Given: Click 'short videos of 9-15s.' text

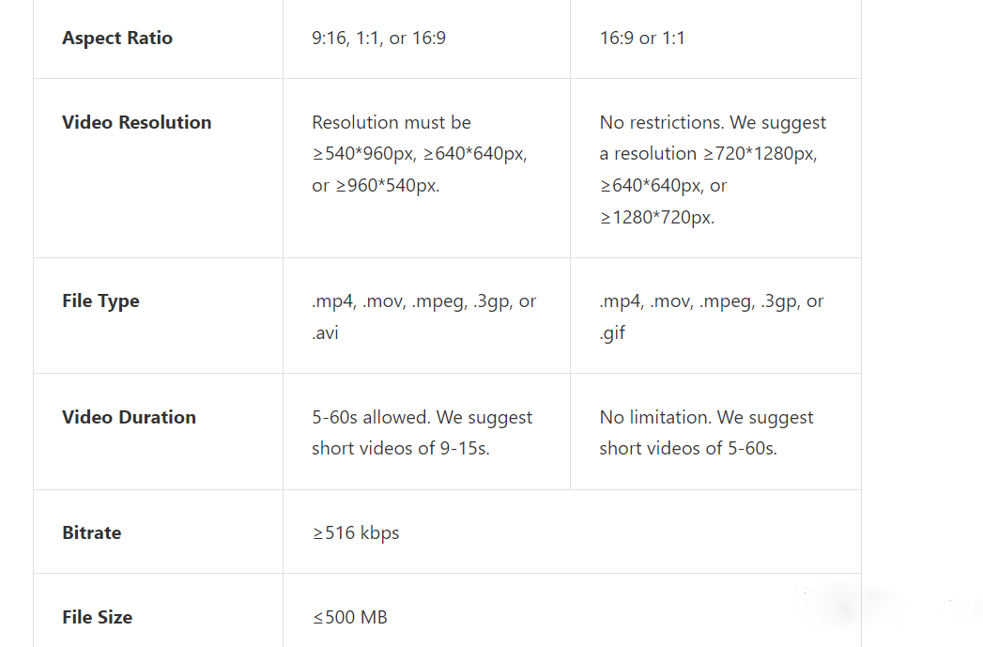Looking at the screenshot, I should pyautogui.click(x=401, y=448).
